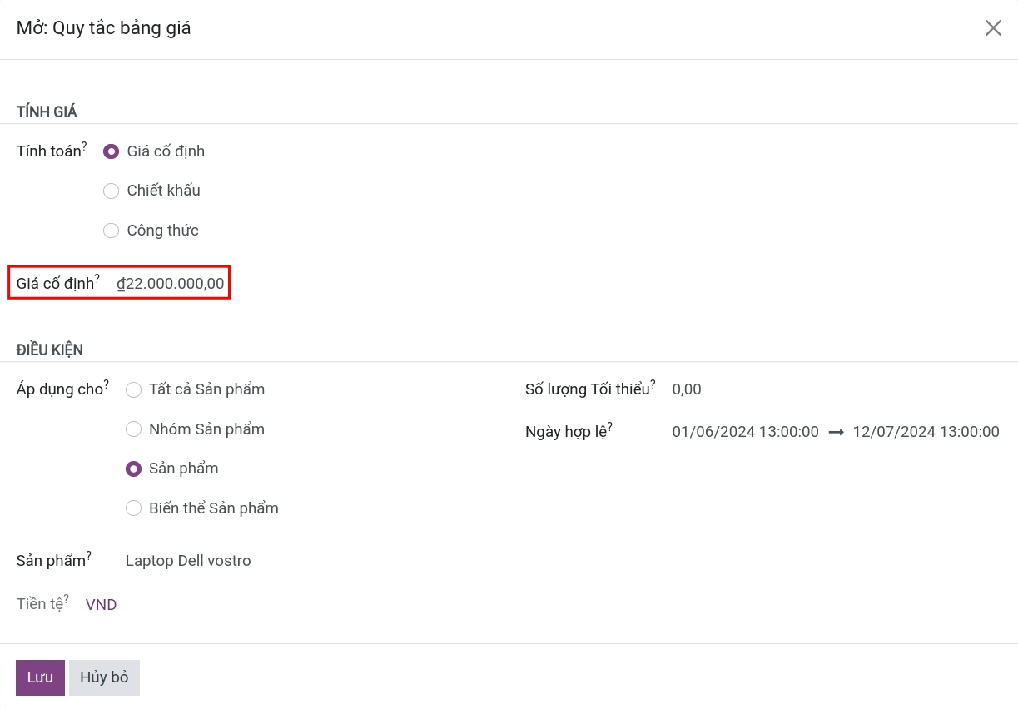Choose Biến thể Sản phẩm radio option
This screenshot has height=709, width=1018.
tap(133, 508)
